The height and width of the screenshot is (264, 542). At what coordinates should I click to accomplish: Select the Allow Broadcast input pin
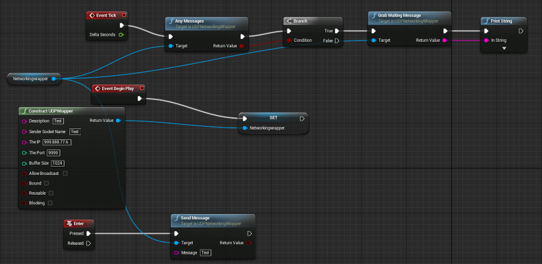pos(24,173)
